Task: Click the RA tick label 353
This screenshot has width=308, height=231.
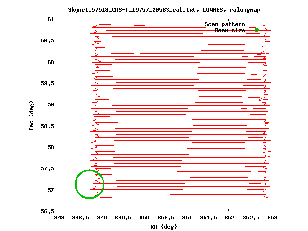Action: pyautogui.click(x=272, y=218)
